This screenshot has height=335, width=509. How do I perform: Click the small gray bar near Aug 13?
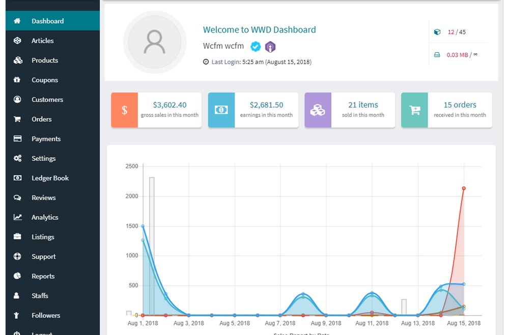pos(404,307)
